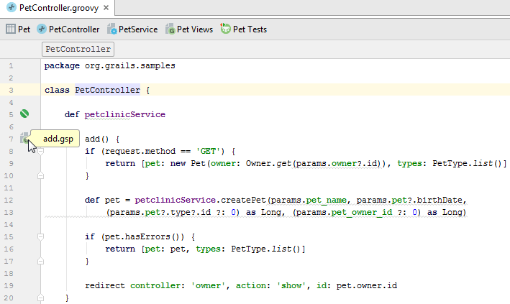Screen dimensions: 510x304
Task: Click the Groovy file icon on the PetController.groovy tab
Action: tap(11, 9)
